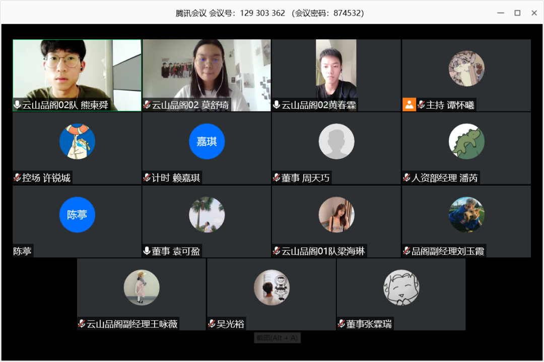Select the blue 陈葶 avatar circle
Screen dimensions: 544x362
[77, 215]
